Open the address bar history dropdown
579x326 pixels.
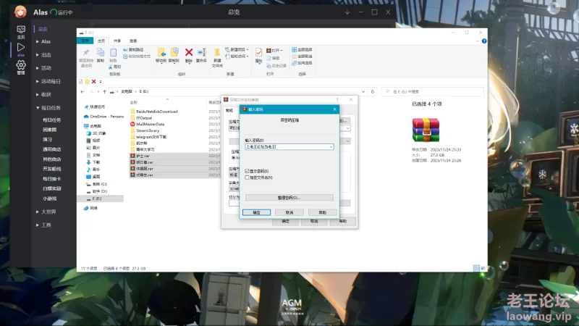click(363, 92)
